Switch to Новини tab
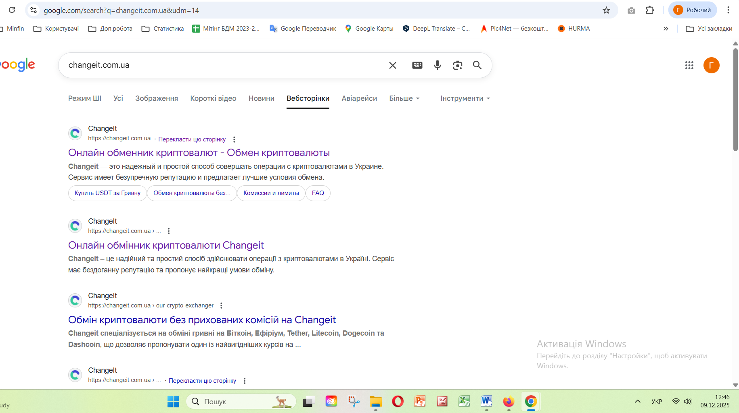 coord(262,98)
